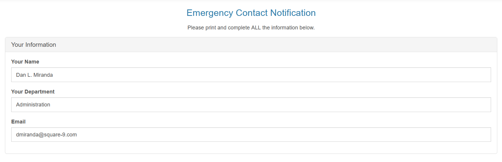Click the "Administration" text in department field
502x162 pixels.
pos(33,105)
